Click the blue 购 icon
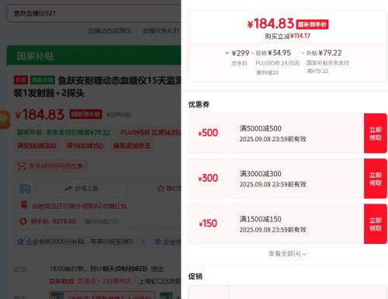This screenshot has height=299, width=388. pos(25,189)
